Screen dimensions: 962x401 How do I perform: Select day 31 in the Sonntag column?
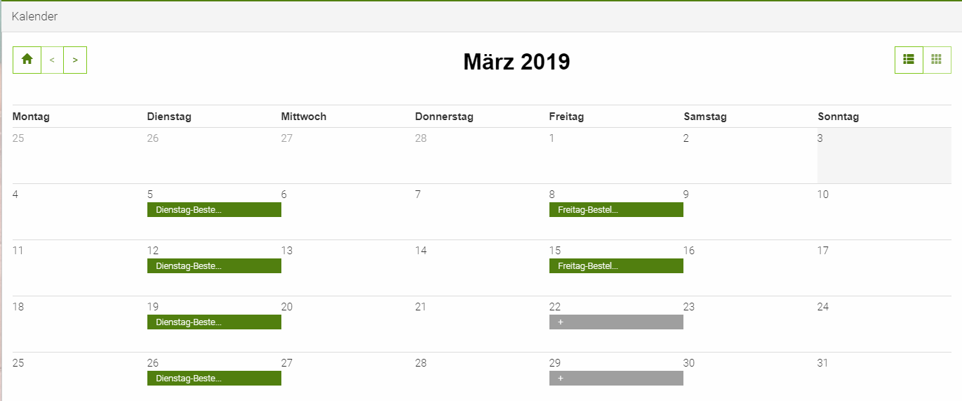pyautogui.click(x=823, y=363)
